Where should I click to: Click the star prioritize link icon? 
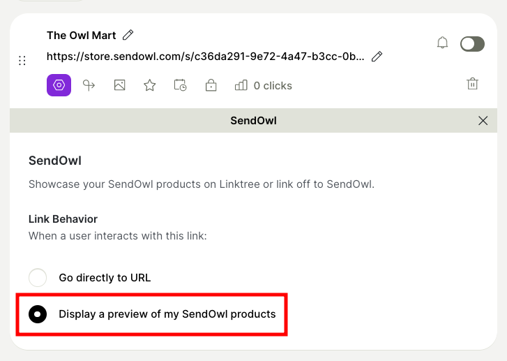click(149, 85)
